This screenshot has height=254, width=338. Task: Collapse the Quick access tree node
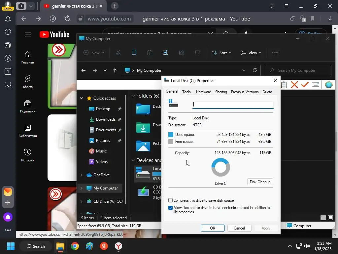coord(82,98)
